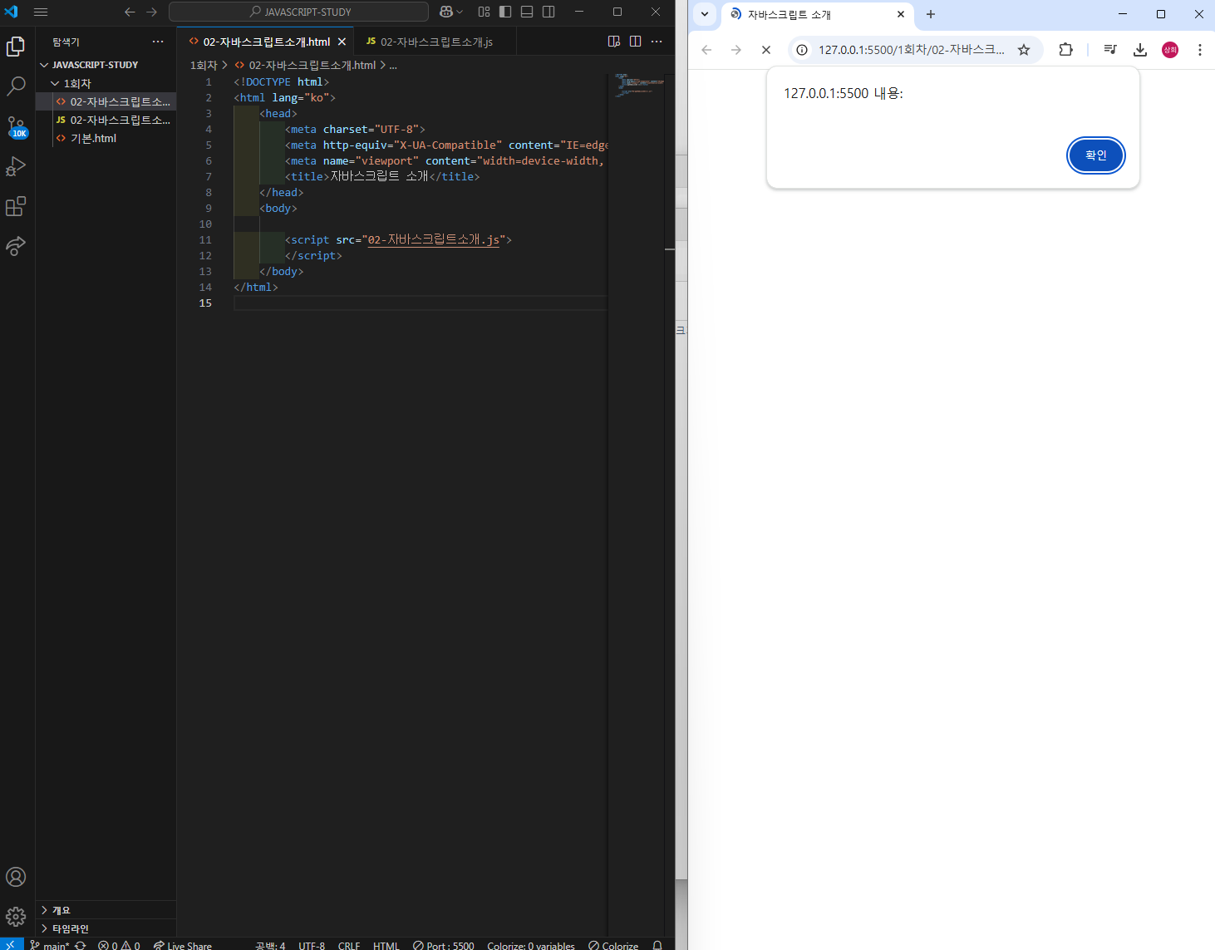
Task: Click the breadcrumb ellipsis segment
Action: [393, 65]
